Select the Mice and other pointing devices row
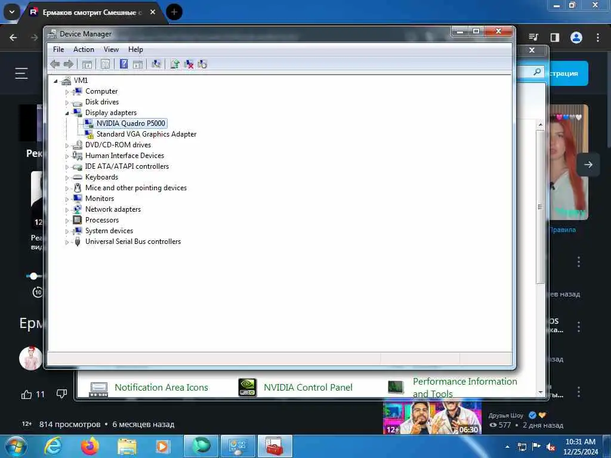The width and height of the screenshot is (611, 458). point(135,188)
